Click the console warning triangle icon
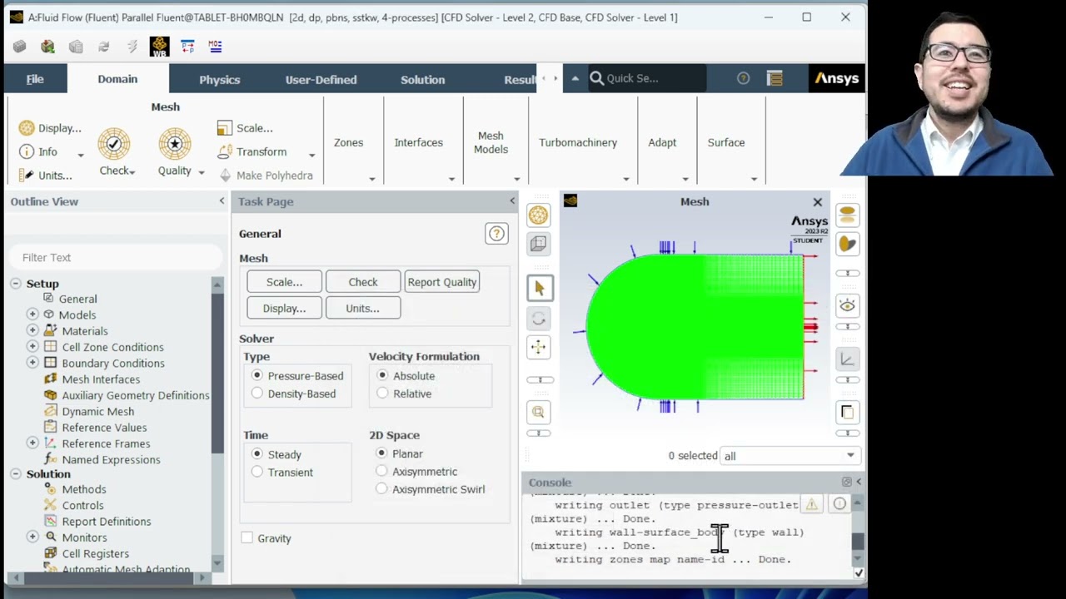This screenshot has width=1066, height=599. [812, 504]
